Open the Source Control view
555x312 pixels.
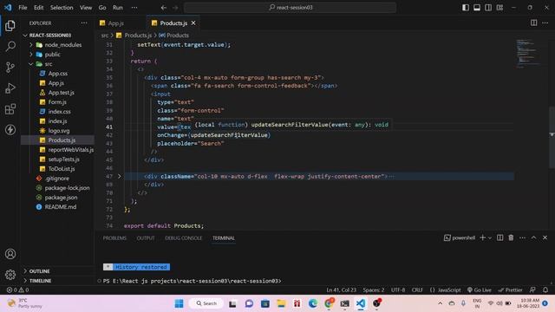click(x=10, y=68)
